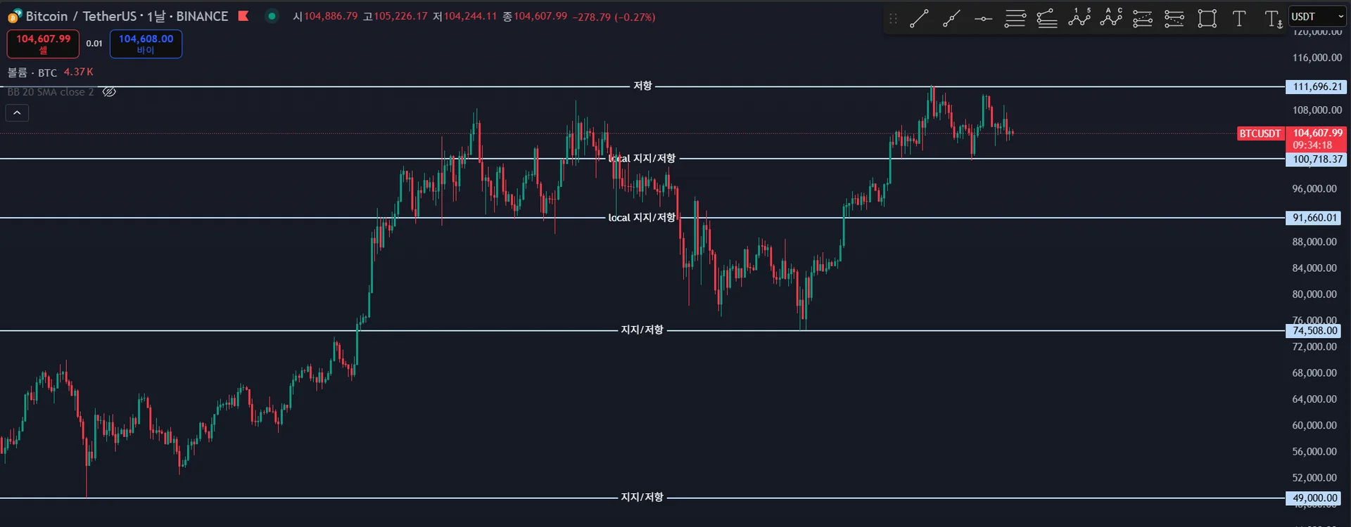1351x527 pixels.
Task: Select the ABC Correction Wave tool
Action: (1111, 18)
